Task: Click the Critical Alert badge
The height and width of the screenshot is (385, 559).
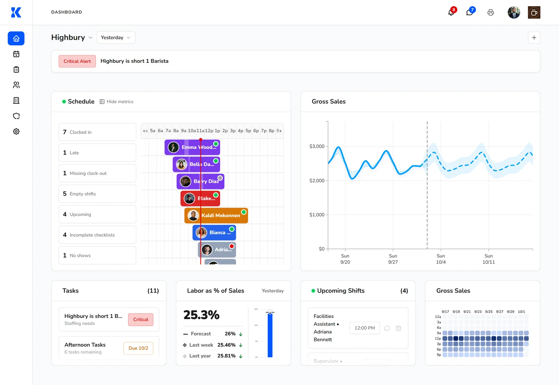Action: 77,61
